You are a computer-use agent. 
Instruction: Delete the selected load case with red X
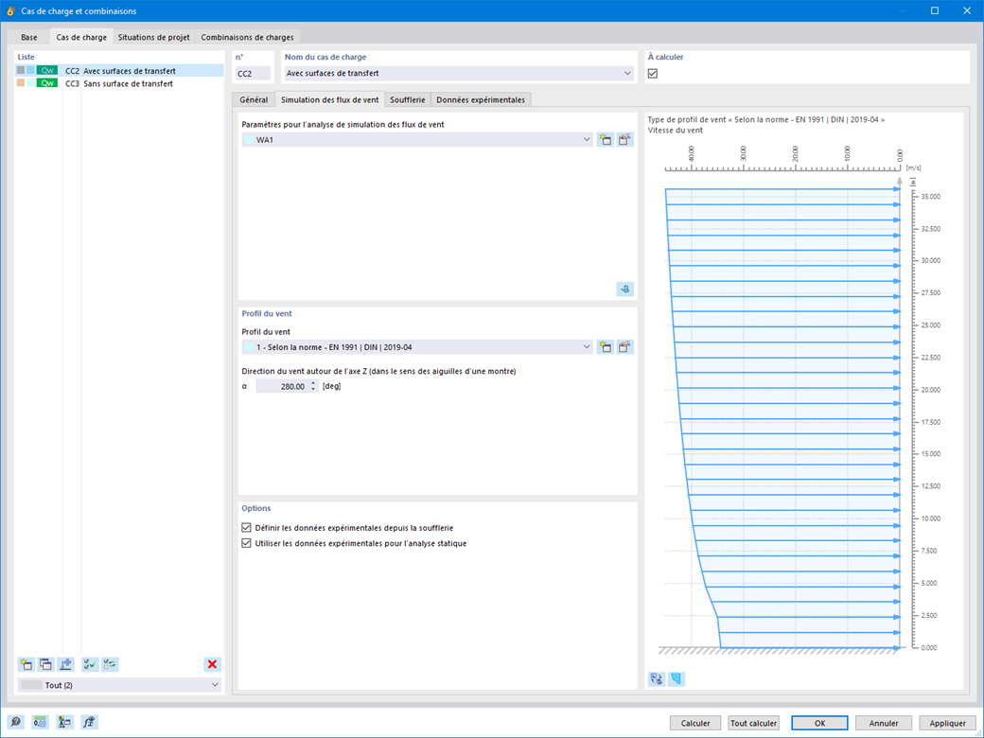[x=212, y=664]
